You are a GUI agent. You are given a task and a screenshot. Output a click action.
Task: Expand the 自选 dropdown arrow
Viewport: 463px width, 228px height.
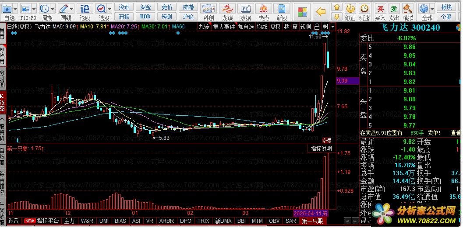pos(15,8)
